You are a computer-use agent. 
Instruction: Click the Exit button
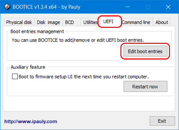click(162, 121)
